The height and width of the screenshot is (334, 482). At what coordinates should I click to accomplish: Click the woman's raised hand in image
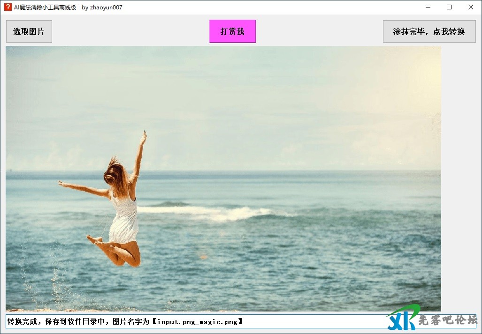143,137
